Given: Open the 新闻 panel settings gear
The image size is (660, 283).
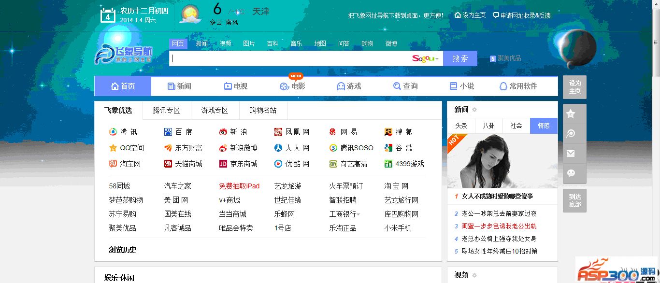Looking at the screenshot, I should point(474,110).
